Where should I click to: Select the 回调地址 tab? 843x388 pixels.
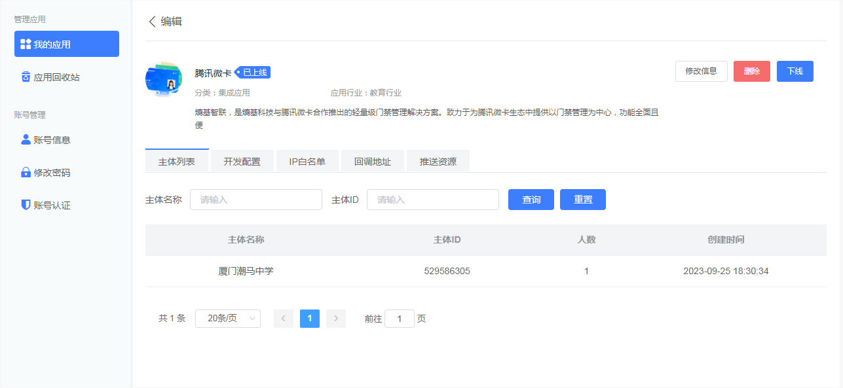(x=372, y=160)
